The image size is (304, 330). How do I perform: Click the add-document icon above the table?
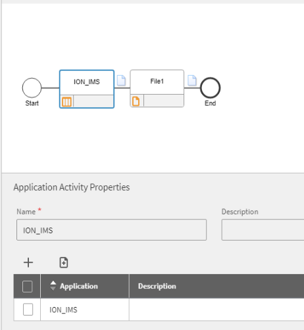64,262
